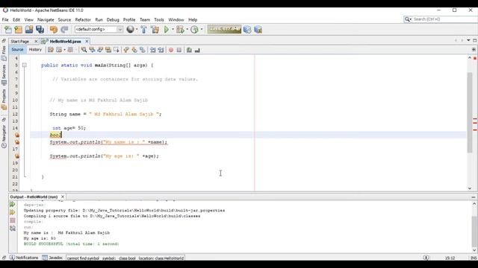Close the Start Page tab
The height and width of the screenshot is (268, 478).
[x=36, y=41]
